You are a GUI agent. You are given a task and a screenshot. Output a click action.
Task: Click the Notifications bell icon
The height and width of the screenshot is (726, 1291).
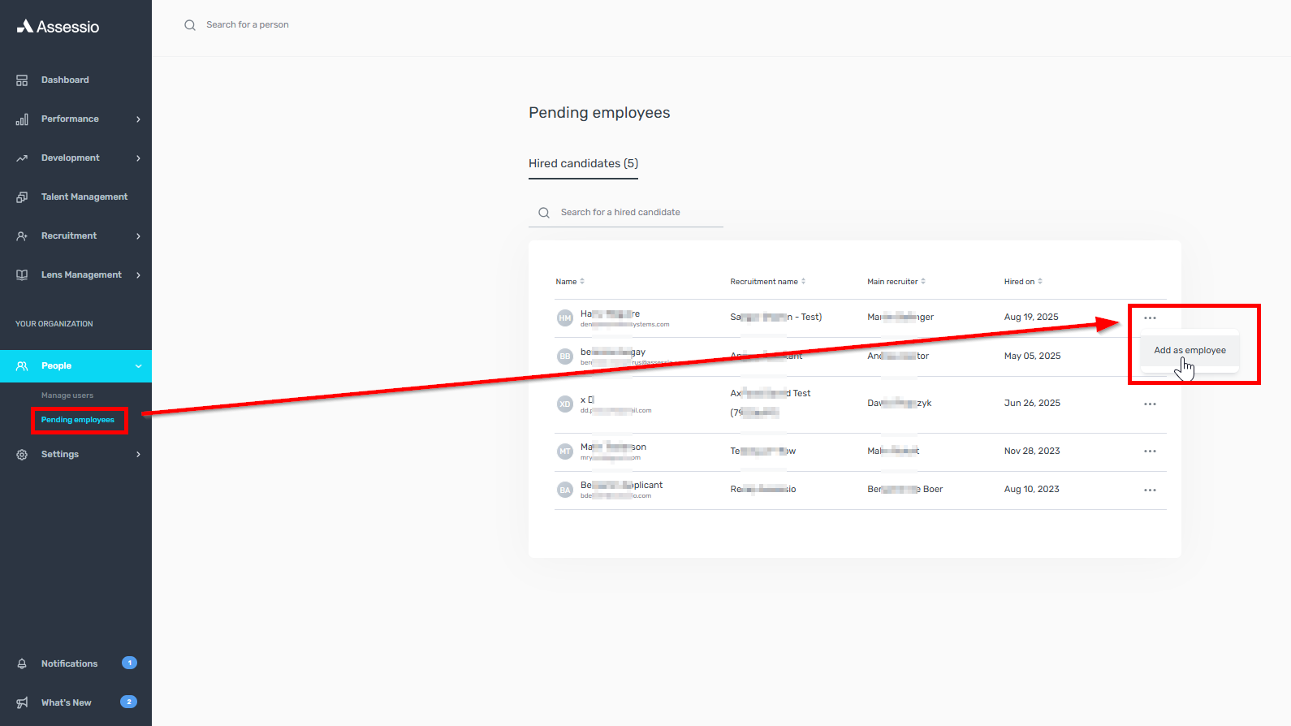click(x=22, y=663)
